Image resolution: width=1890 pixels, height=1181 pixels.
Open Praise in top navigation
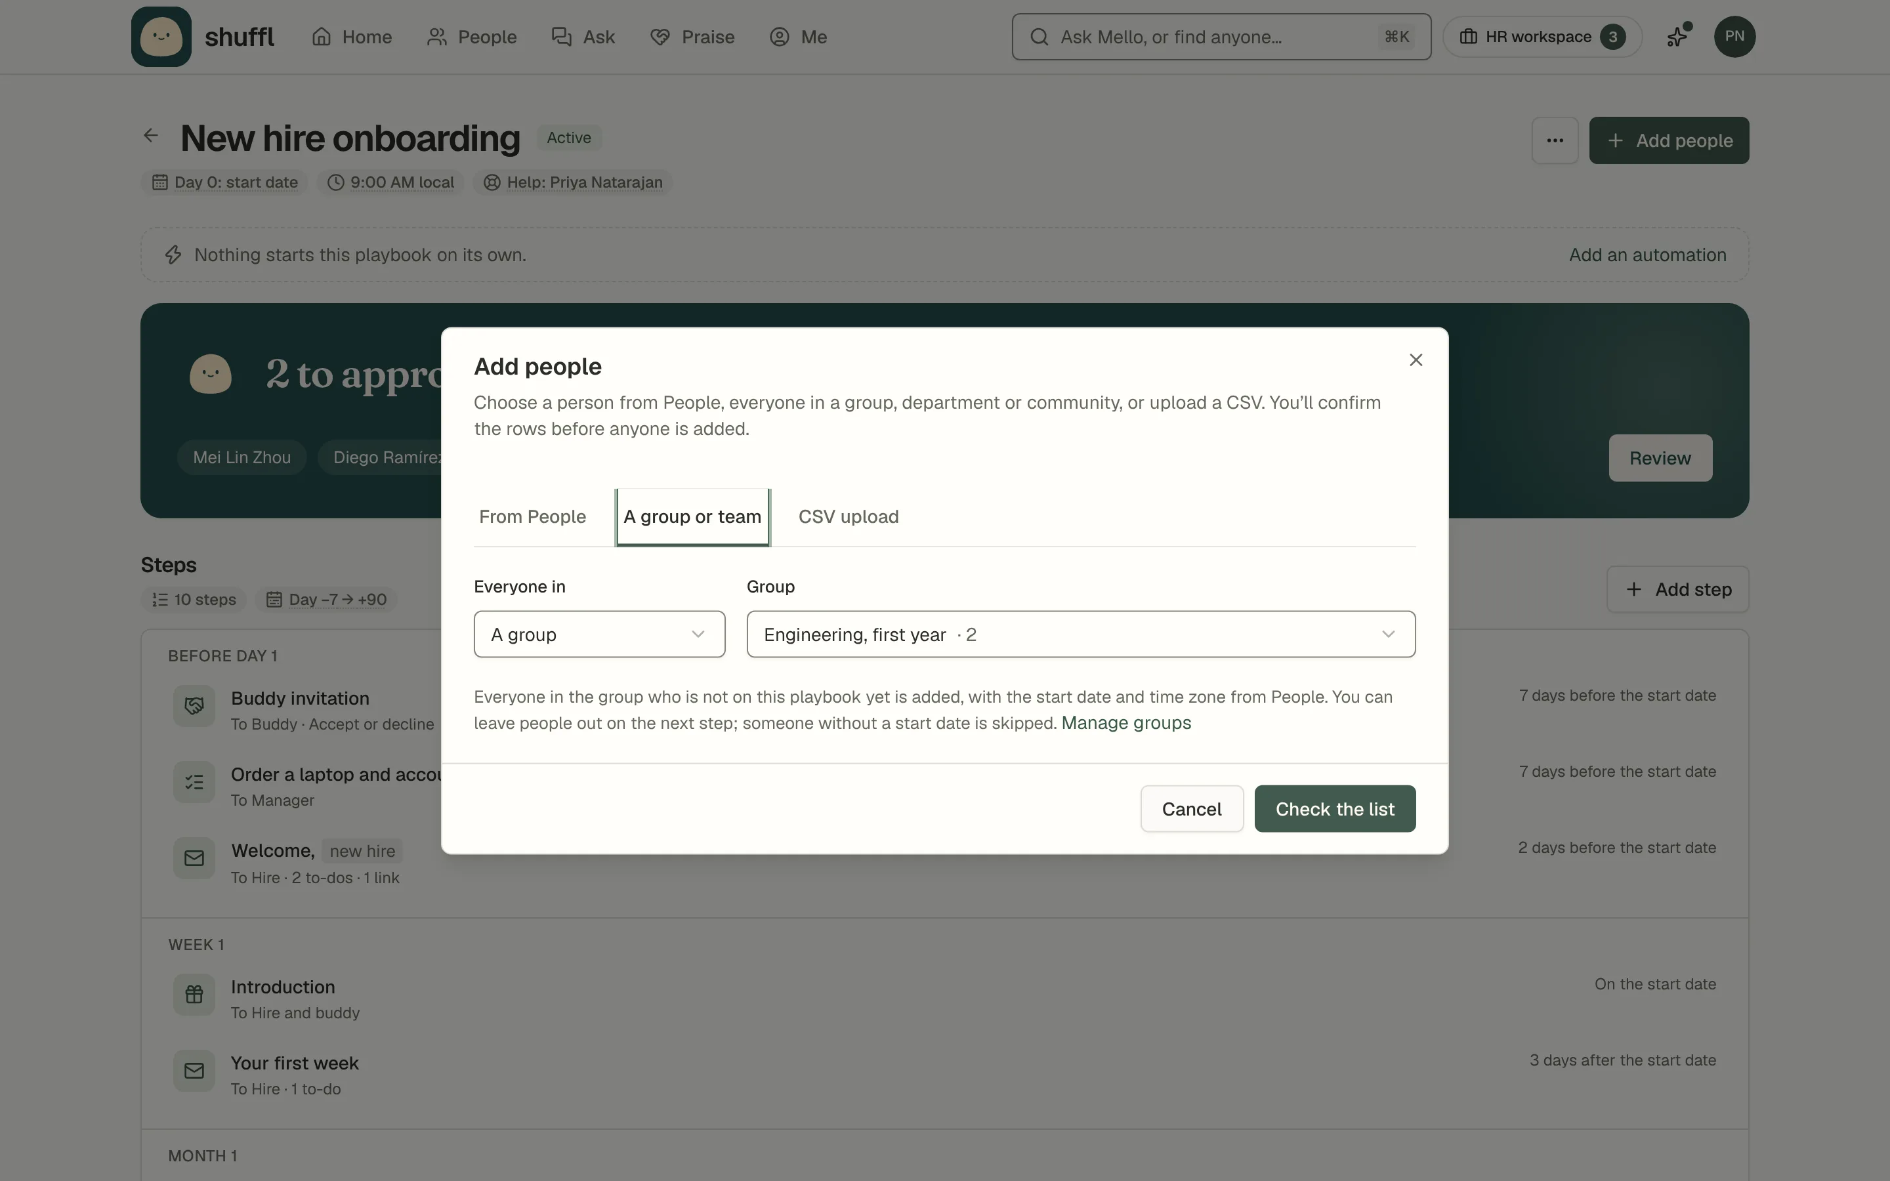(x=692, y=37)
